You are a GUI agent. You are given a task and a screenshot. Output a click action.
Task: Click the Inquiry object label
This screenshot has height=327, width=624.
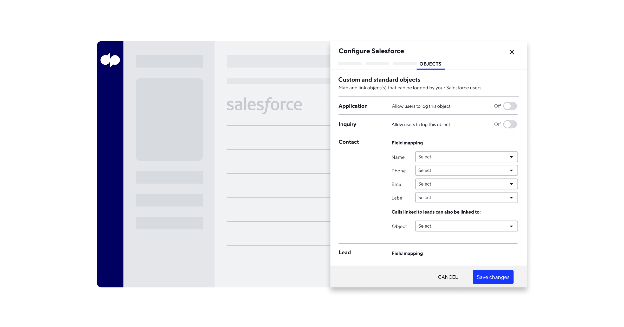click(x=347, y=124)
